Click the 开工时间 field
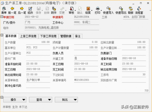This screenshot has height=112, width=152. click(134, 64)
